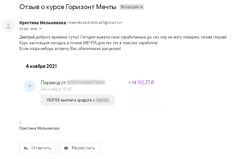Remove the Входящие label with its x
The image size is (238, 159).
(x=141, y=7)
